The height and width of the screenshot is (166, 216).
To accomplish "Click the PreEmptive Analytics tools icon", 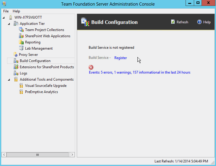I will point(21,92).
